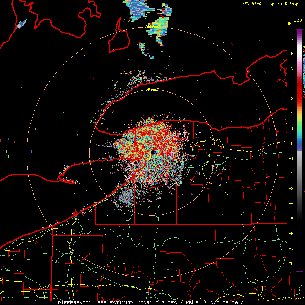The width and height of the screenshot is (305, 305).
Task: Click the ZDR color scale bar
Action: coord(299,150)
